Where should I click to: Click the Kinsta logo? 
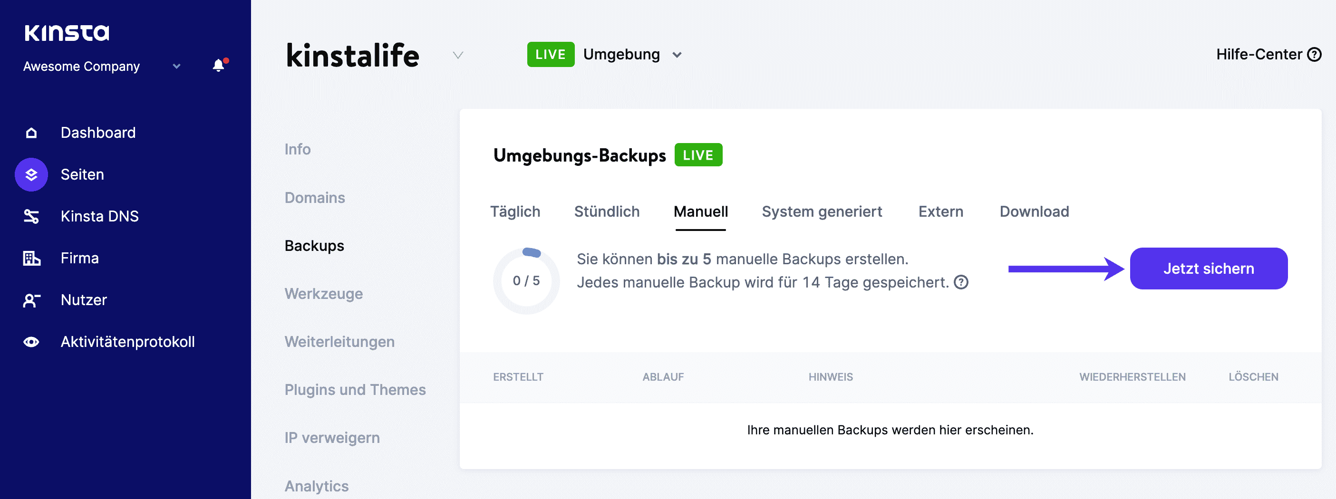(x=67, y=32)
